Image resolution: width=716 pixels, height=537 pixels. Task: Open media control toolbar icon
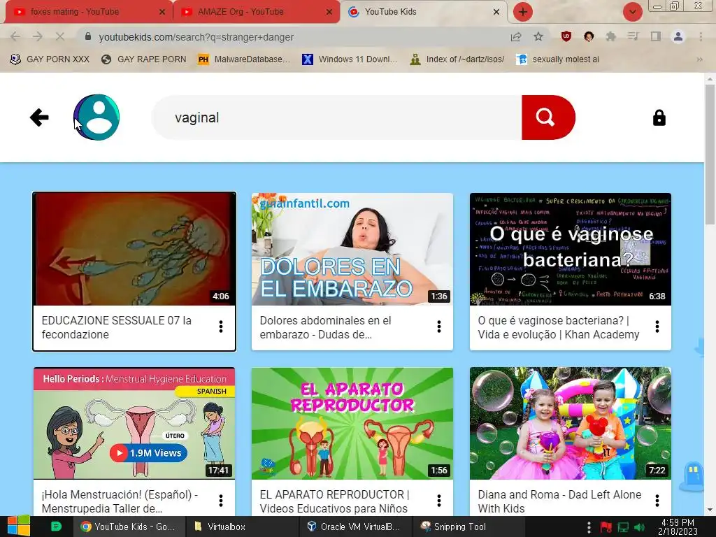tap(633, 36)
